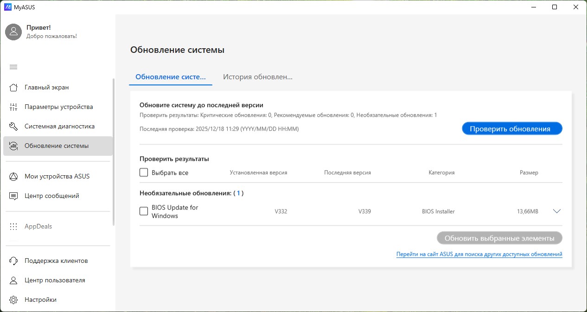Click Категория column header

tap(441, 172)
